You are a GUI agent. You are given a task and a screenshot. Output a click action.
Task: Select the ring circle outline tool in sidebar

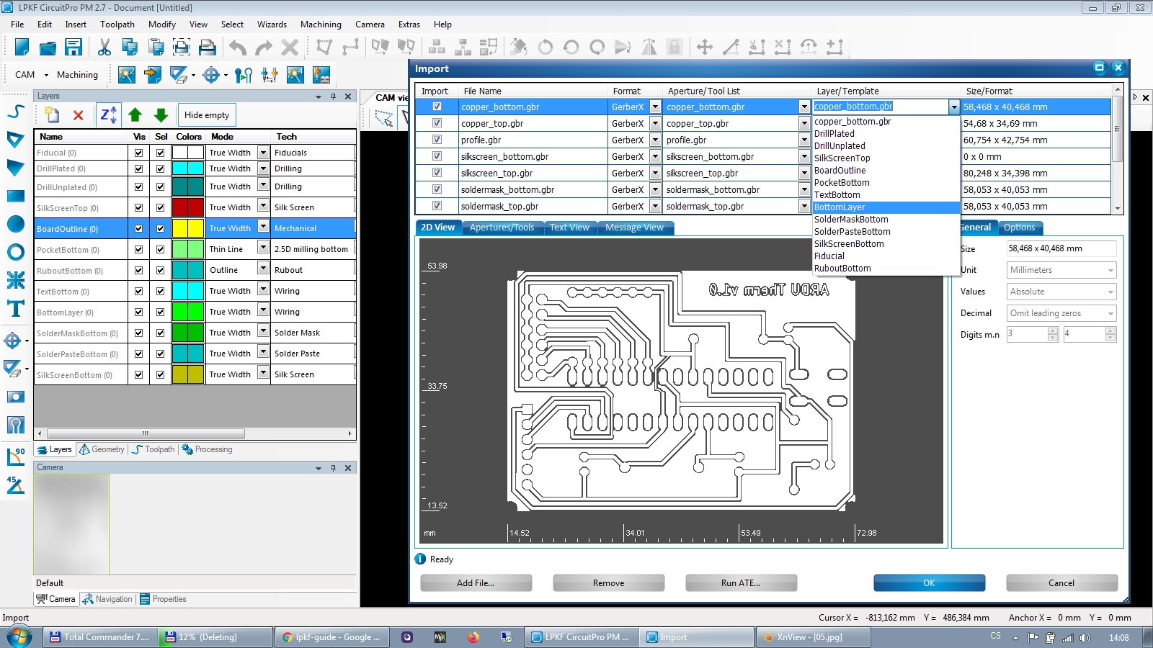pyautogui.click(x=15, y=252)
